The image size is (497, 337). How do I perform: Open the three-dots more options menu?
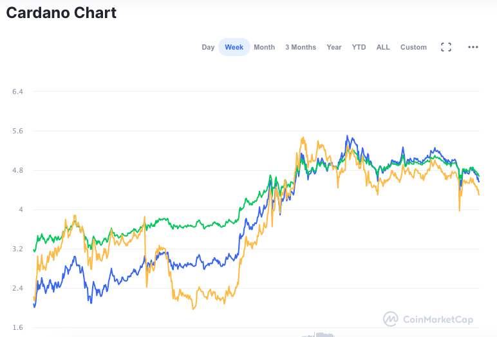point(473,47)
